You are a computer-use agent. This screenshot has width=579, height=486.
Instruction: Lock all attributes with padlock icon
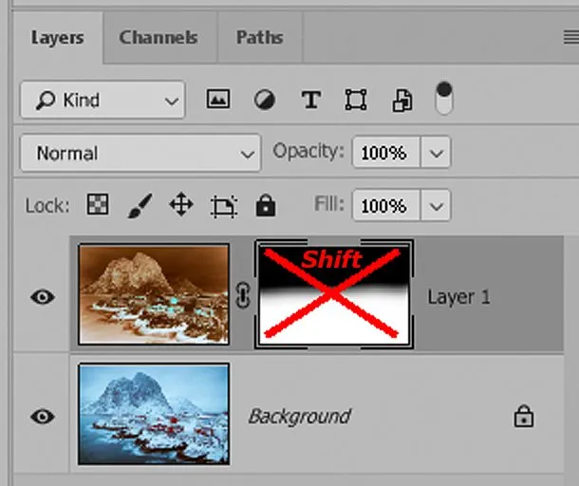(x=266, y=205)
